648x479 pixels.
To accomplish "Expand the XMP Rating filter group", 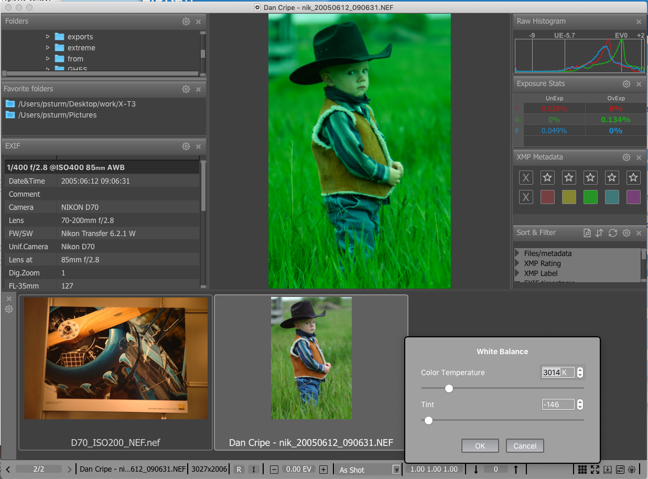I will [x=517, y=263].
